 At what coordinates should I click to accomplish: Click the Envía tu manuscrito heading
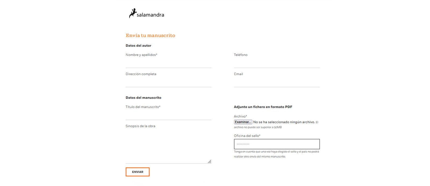(150, 35)
